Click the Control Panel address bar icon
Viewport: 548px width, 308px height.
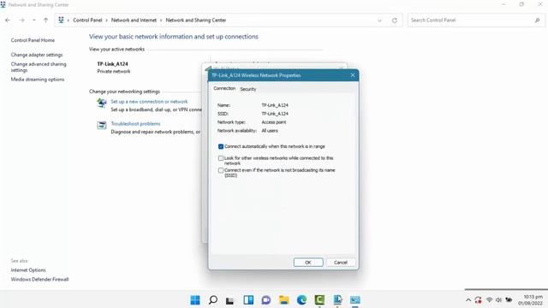(x=61, y=21)
